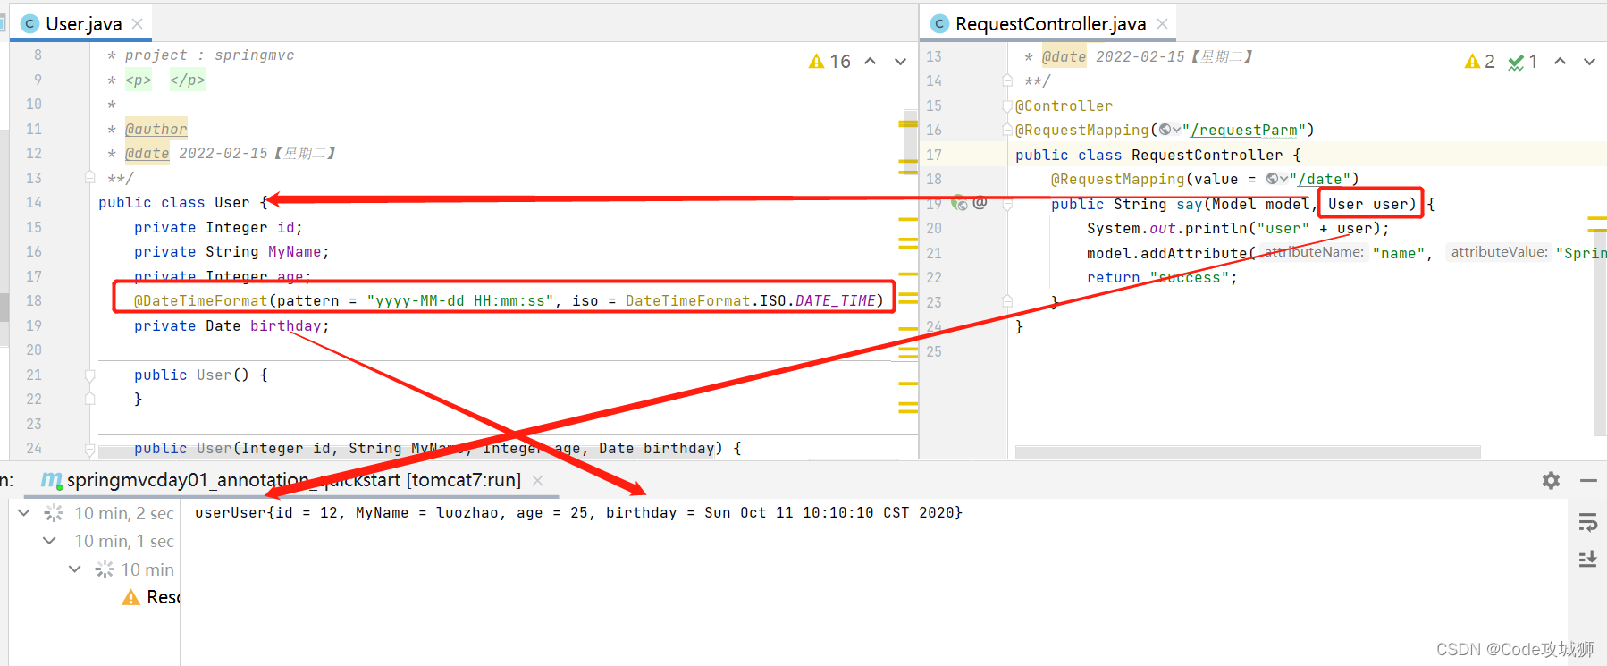Click 'private Integer id;' field declaration
Viewport: 1607px width, 666px height.
tap(218, 227)
